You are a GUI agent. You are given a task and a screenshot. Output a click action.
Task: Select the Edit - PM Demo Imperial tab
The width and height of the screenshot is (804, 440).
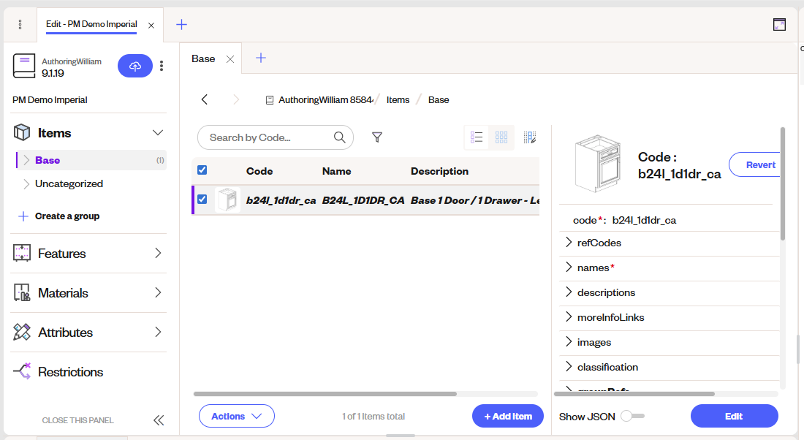point(91,24)
